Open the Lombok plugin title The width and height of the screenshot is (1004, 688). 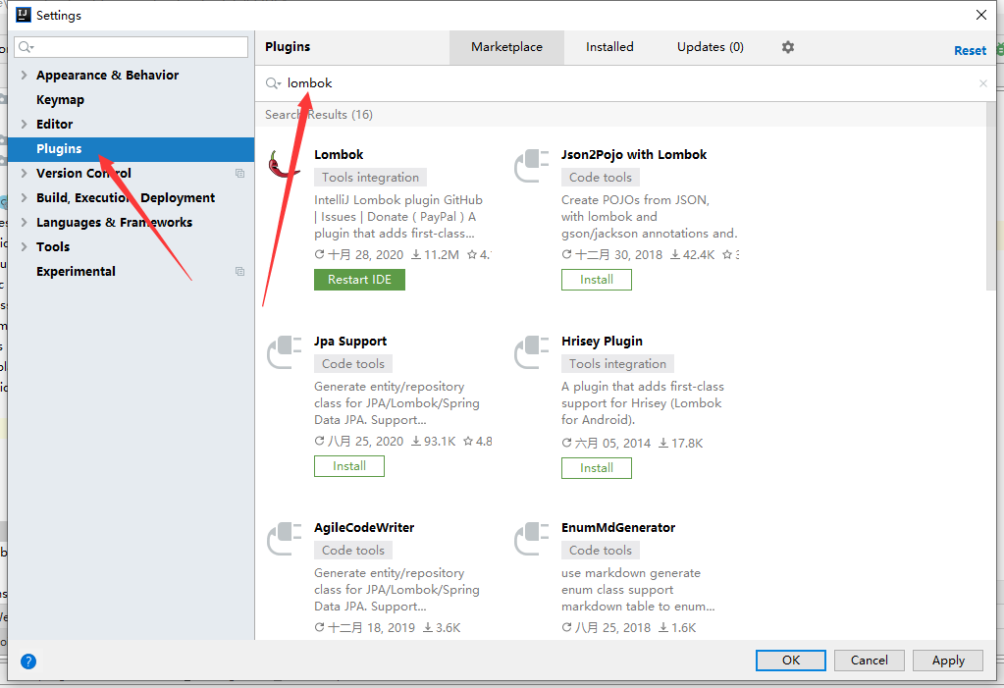(x=338, y=154)
